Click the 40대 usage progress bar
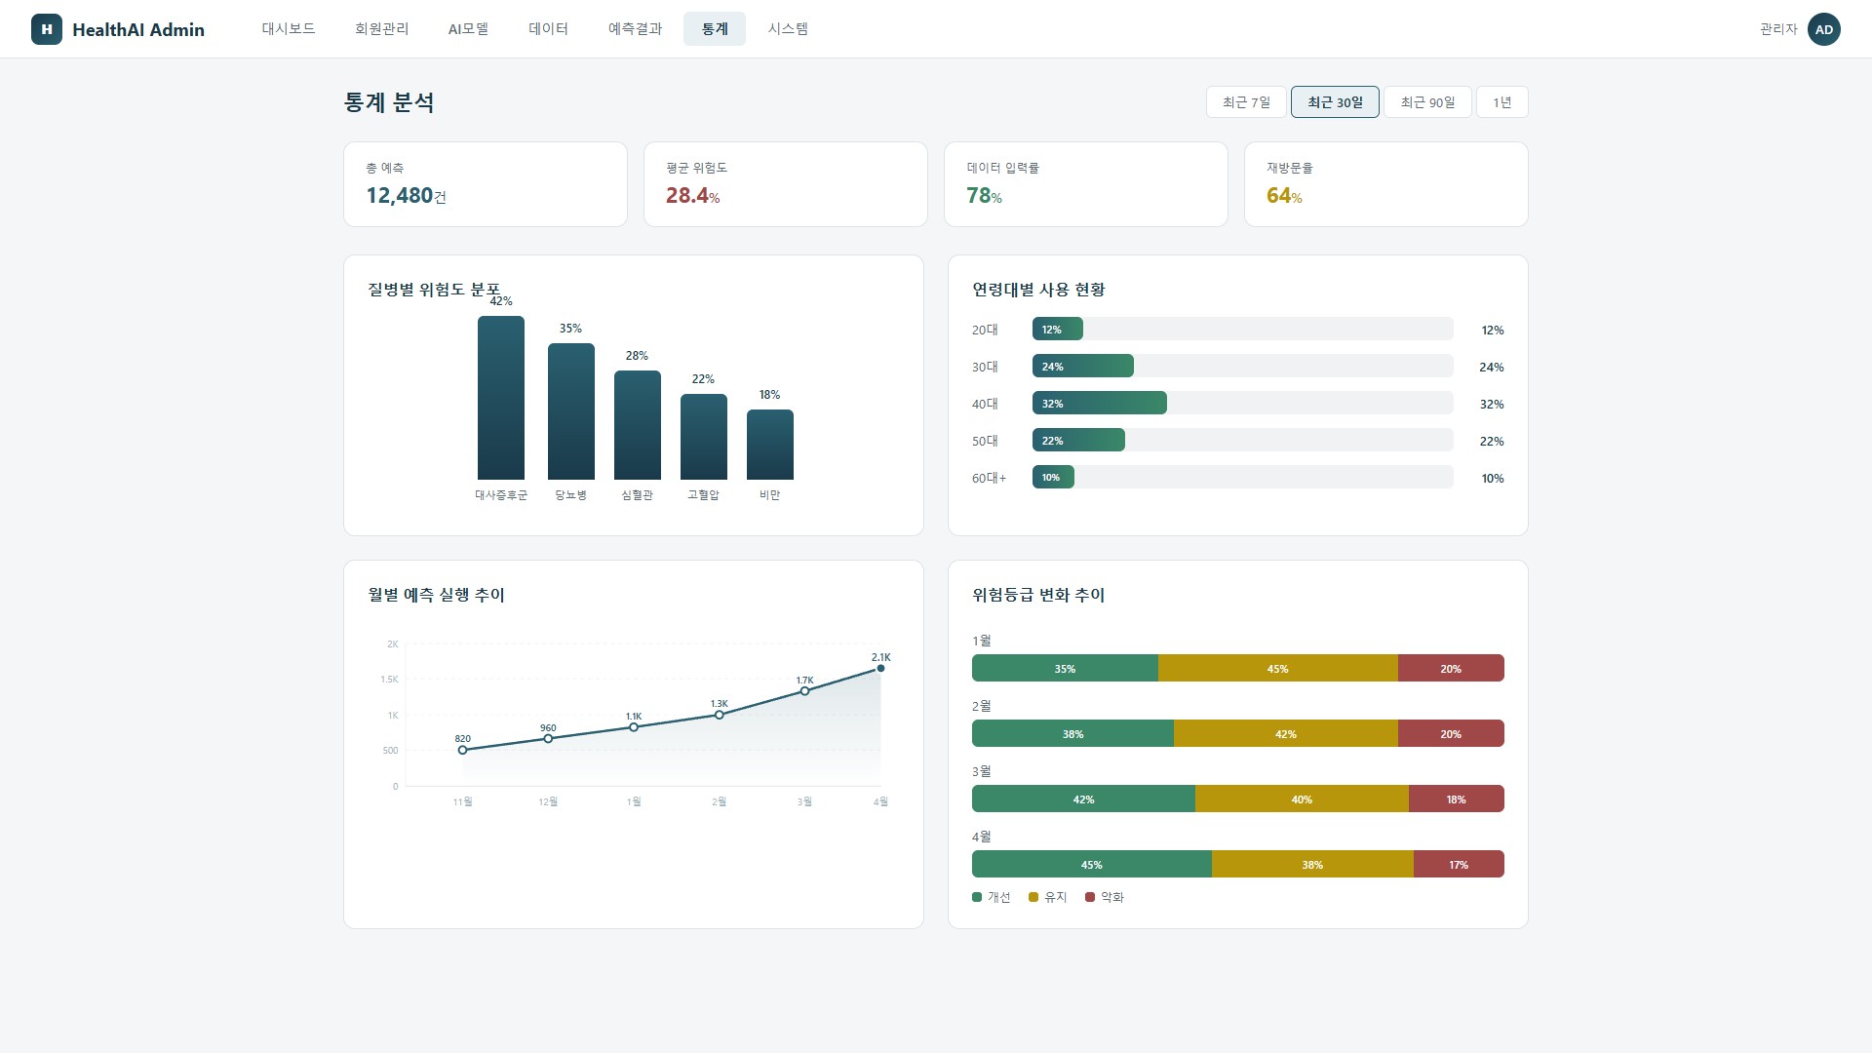This screenshot has height=1053, width=1872. 1242,404
